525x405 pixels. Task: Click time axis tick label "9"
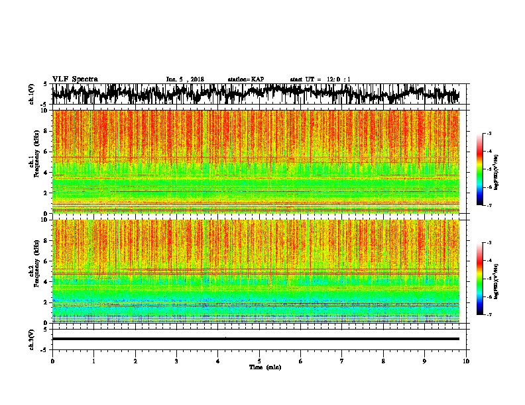coord(424,361)
